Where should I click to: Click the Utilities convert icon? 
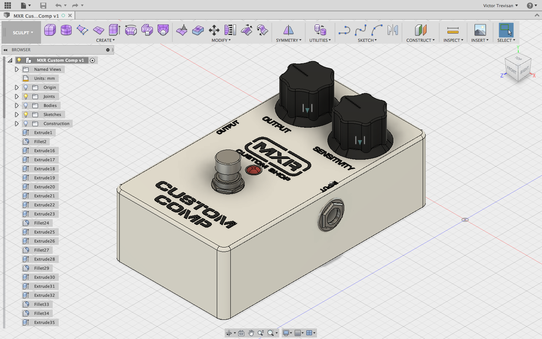[320, 30]
